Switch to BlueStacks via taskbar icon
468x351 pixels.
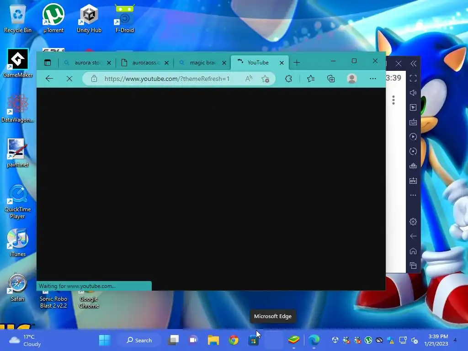click(294, 340)
